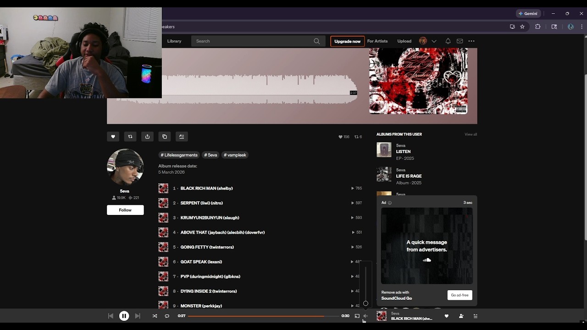Open the browser side panel icon

pos(554,27)
